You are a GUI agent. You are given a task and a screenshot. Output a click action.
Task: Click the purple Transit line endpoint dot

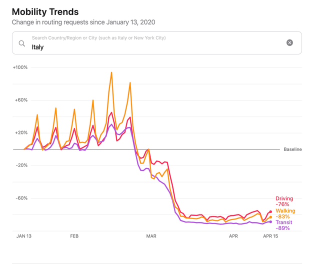[270, 222]
